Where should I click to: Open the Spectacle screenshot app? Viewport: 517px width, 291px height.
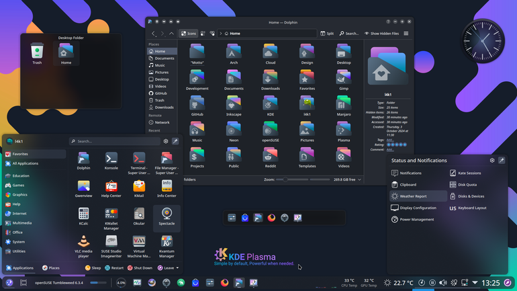tap(167, 217)
